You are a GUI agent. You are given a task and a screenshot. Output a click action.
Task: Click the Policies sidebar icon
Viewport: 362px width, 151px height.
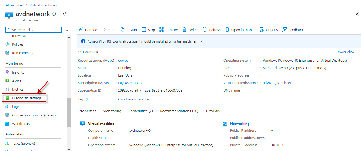click(8, 44)
